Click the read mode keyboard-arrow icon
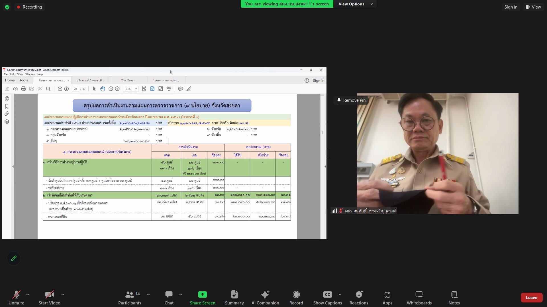Screen dimensions: 547x307 pos(169,89)
